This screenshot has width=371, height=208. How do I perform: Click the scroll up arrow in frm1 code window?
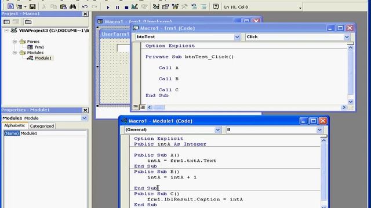tap(350, 47)
